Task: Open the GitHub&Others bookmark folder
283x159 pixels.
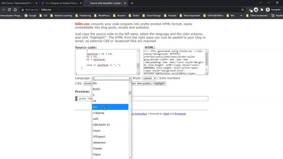Action: pos(213,16)
